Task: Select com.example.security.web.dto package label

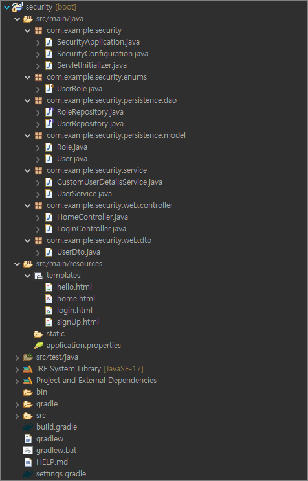Action: point(99,240)
